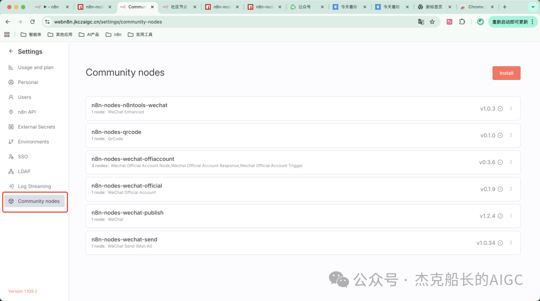Open a new browser tab
Image resolution: width=540 pixels, height=301 pixels.
[x=504, y=7]
